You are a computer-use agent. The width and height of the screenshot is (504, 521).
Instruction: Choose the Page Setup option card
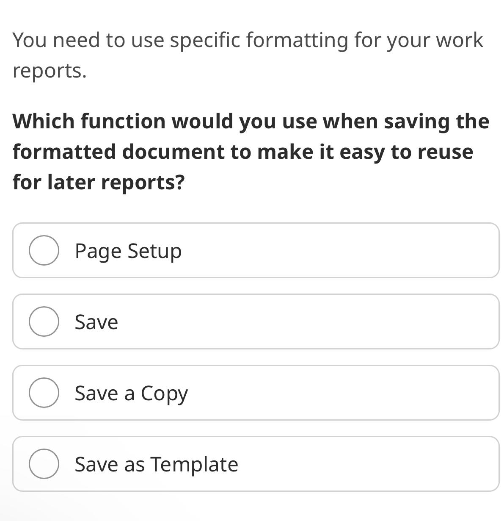(256, 250)
